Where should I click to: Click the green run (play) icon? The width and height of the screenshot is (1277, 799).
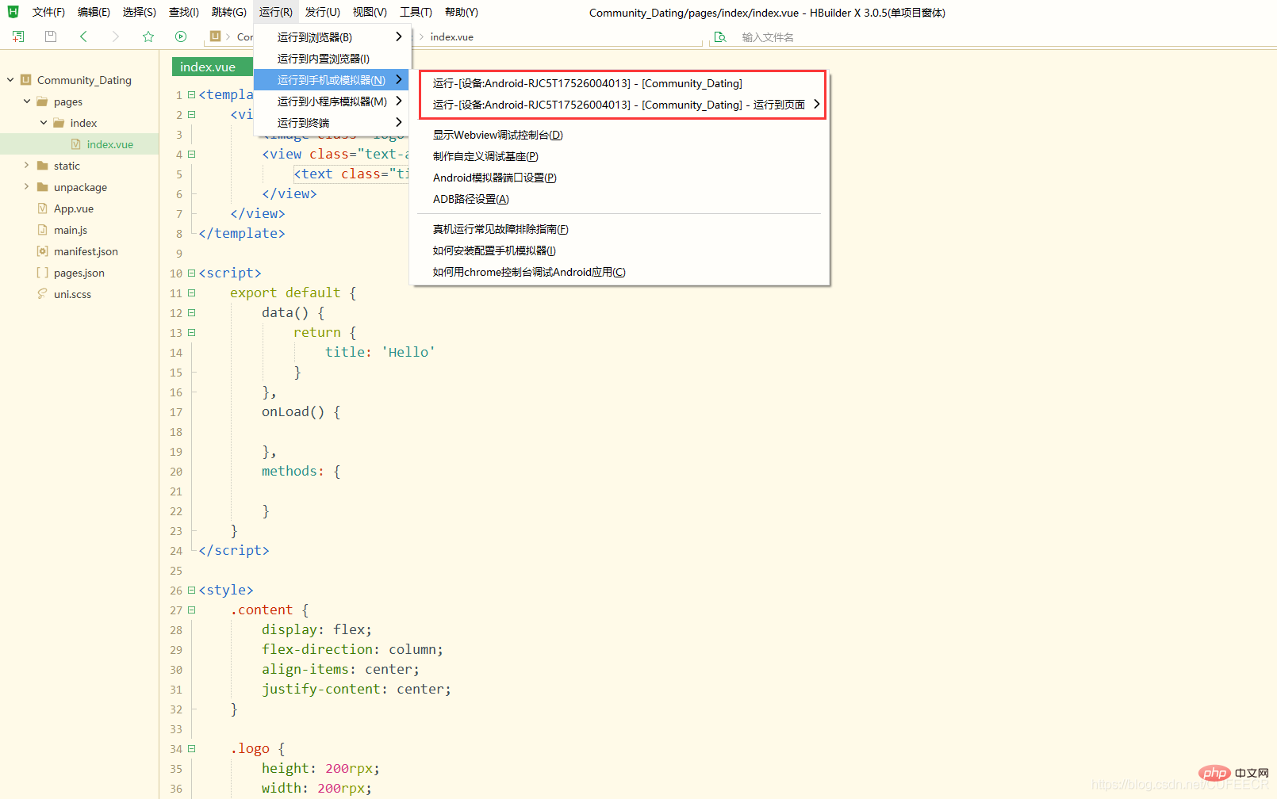click(181, 36)
